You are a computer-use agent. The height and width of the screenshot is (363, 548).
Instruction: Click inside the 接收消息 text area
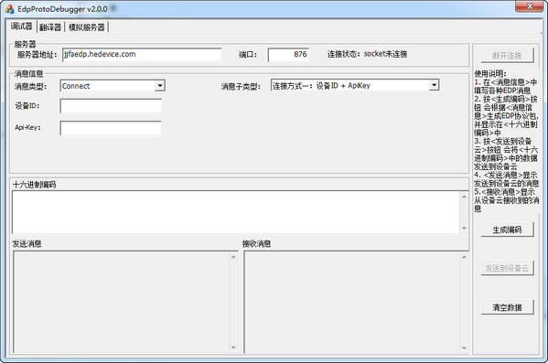coord(352,303)
